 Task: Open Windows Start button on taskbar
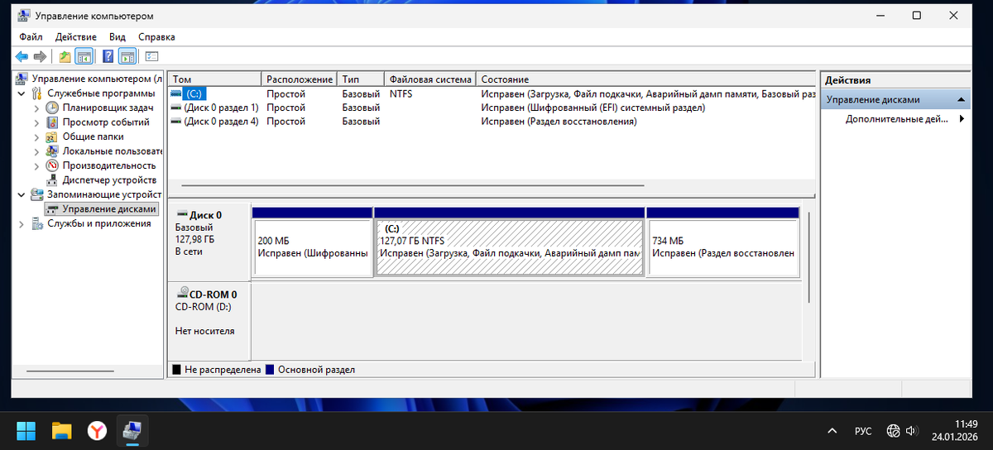[x=26, y=430]
